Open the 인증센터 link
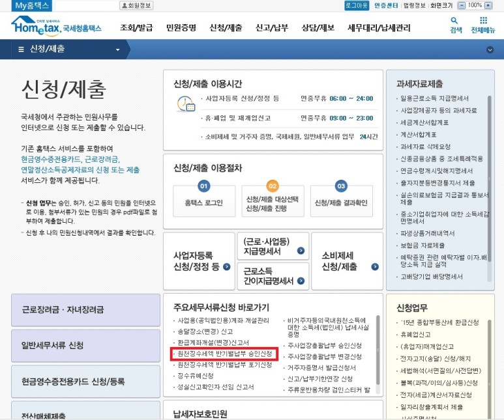The image size is (504, 420). [x=386, y=5]
